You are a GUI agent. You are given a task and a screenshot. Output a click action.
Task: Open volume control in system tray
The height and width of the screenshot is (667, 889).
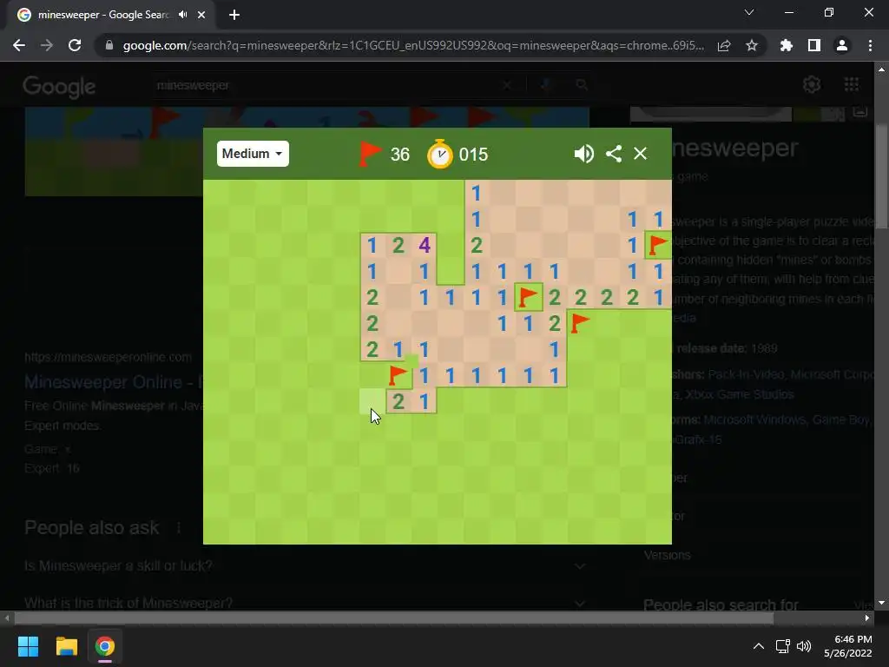click(x=804, y=646)
